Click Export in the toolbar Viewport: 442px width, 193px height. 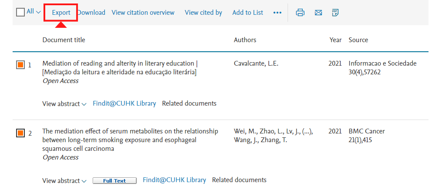click(61, 13)
